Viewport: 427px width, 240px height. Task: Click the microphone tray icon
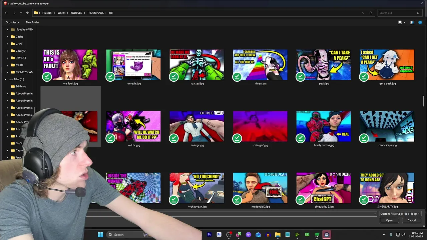(391, 235)
